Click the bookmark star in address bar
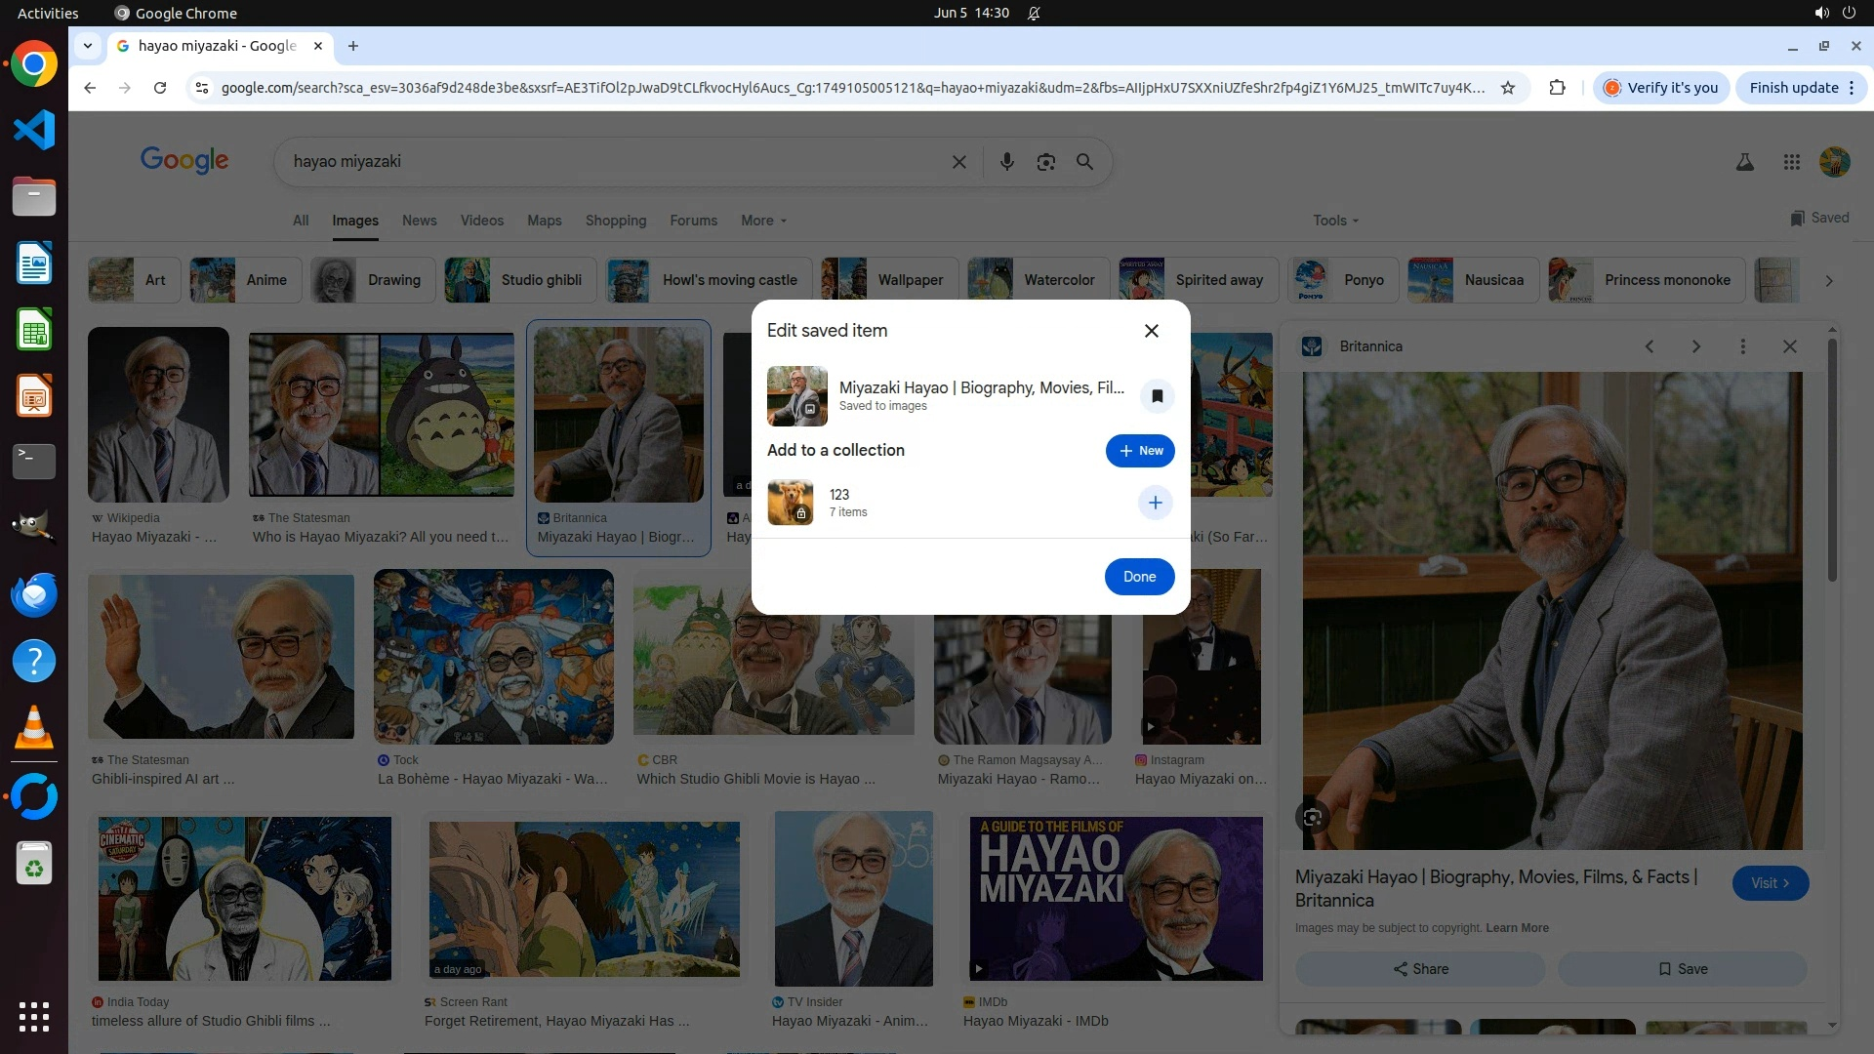 point(1508,88)
